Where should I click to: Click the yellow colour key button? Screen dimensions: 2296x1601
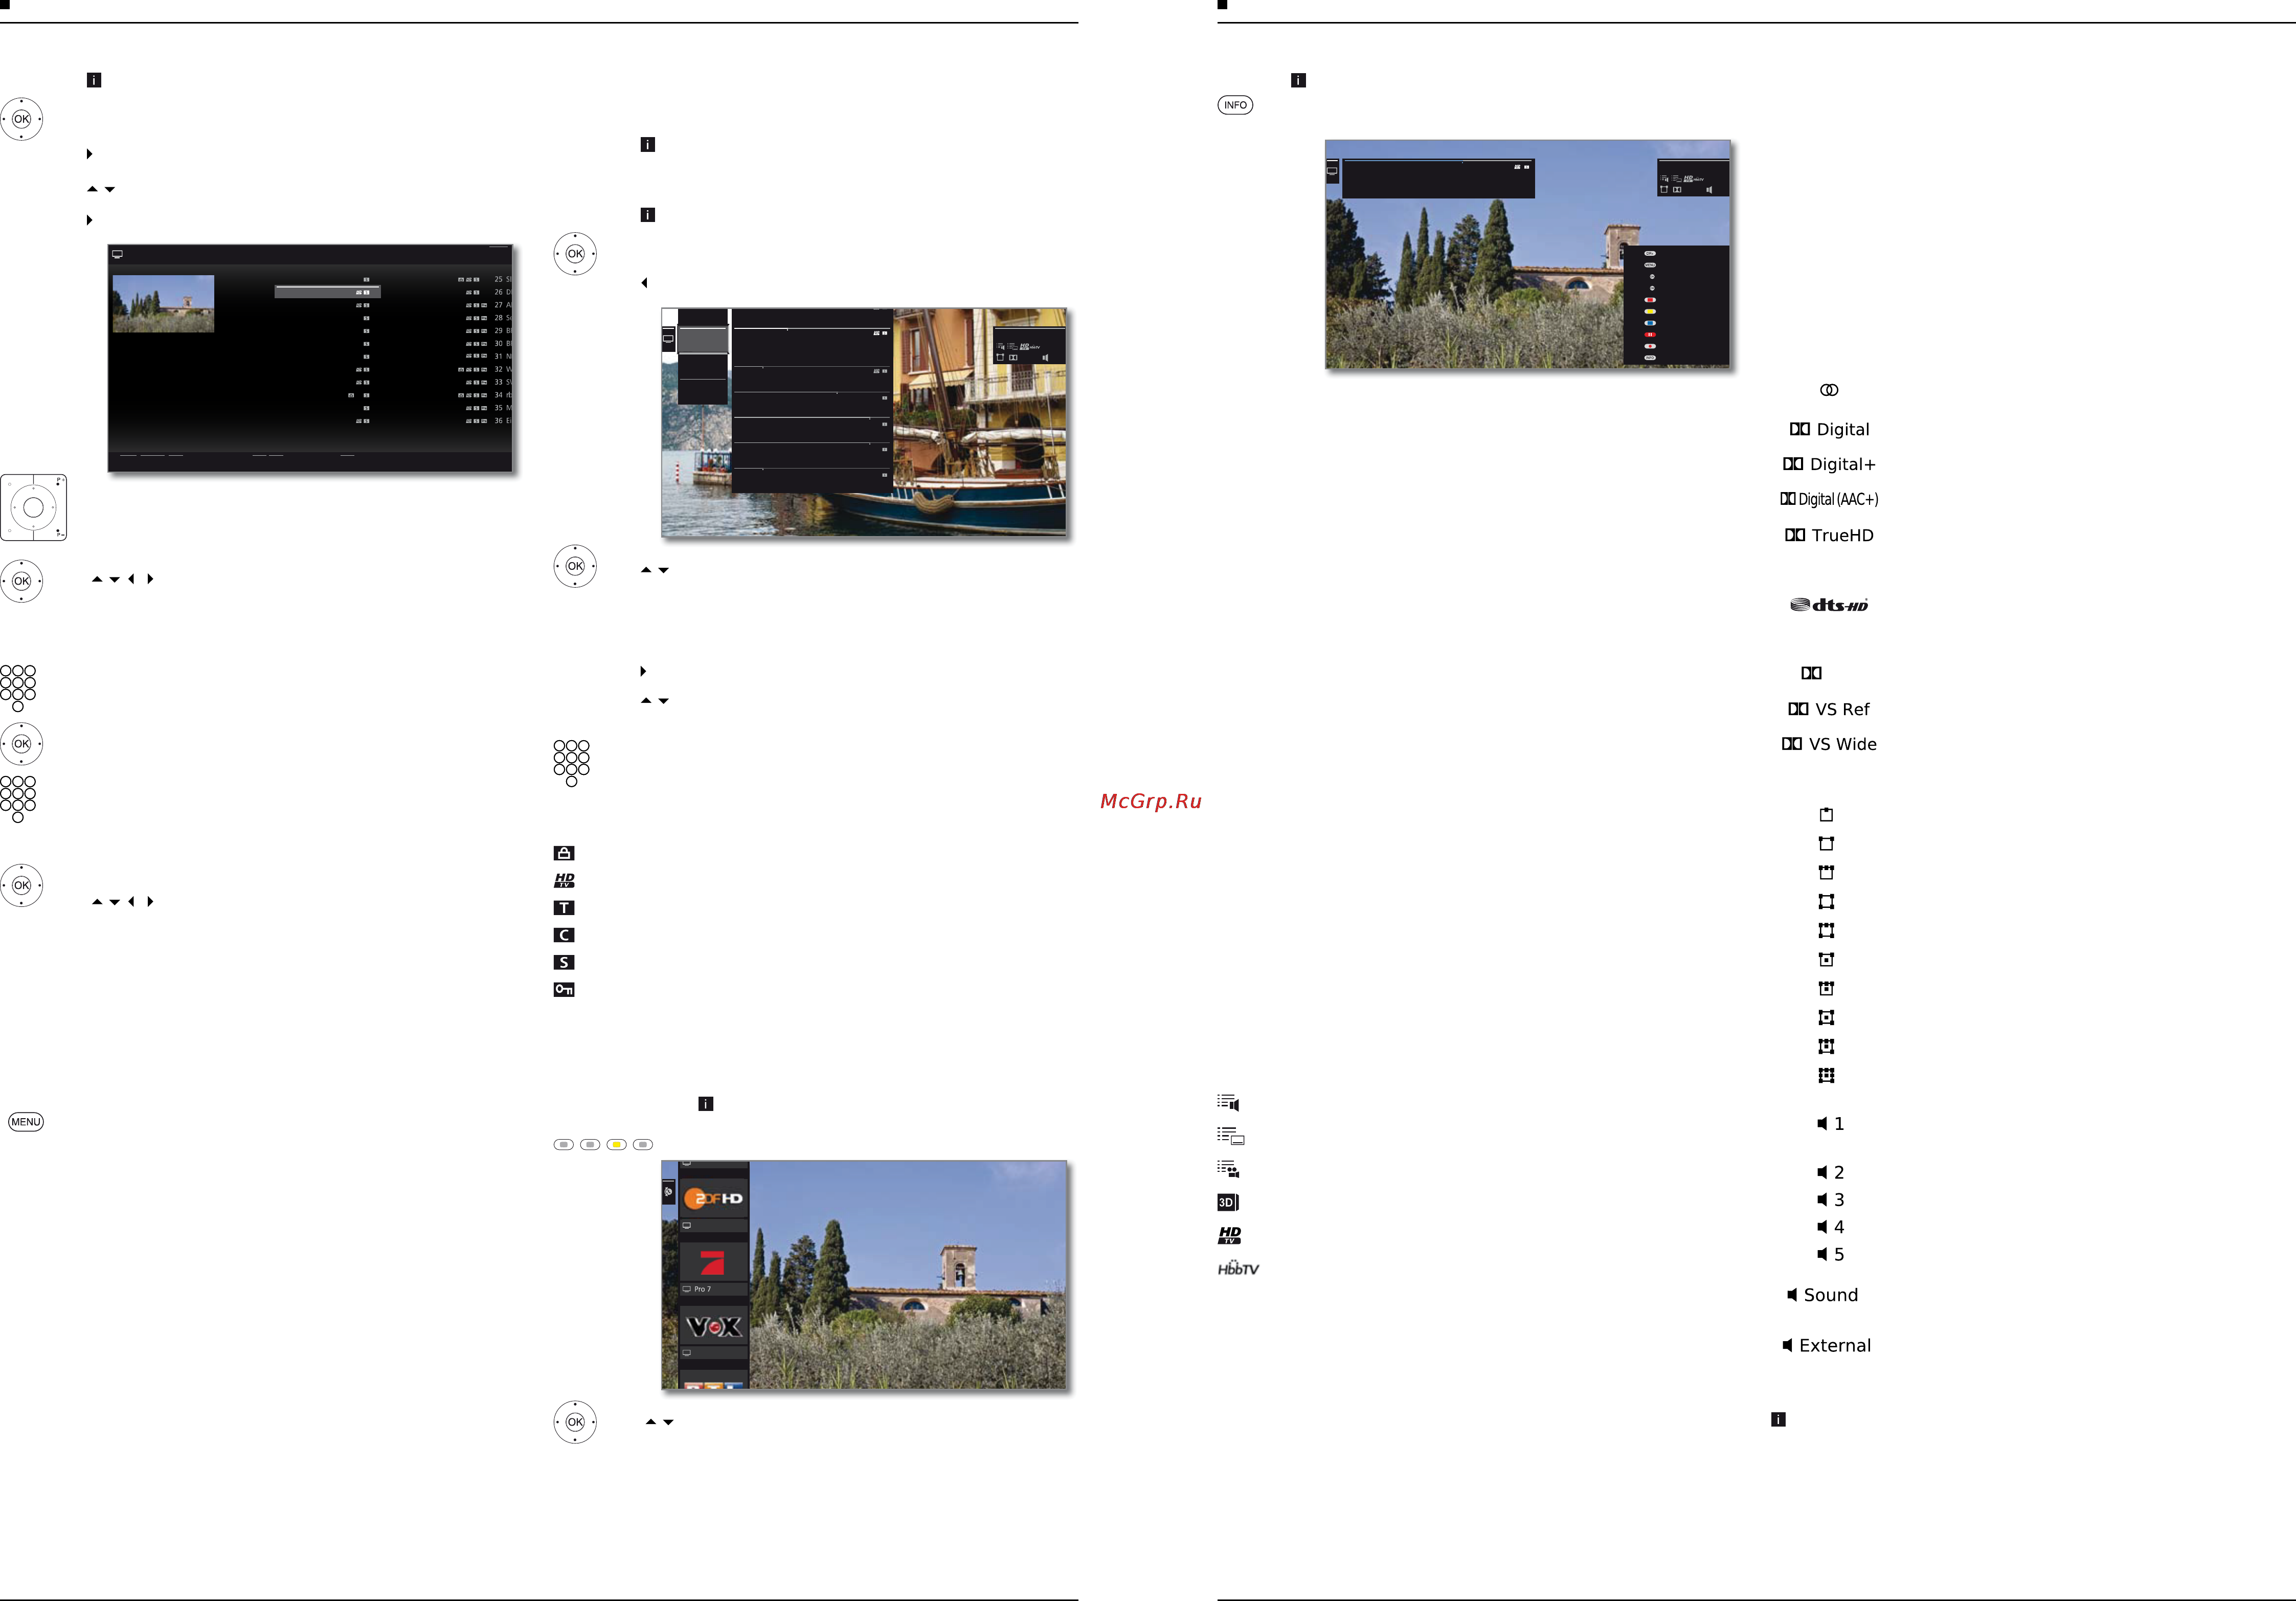pyautogui.click(x=617, y=1145)
